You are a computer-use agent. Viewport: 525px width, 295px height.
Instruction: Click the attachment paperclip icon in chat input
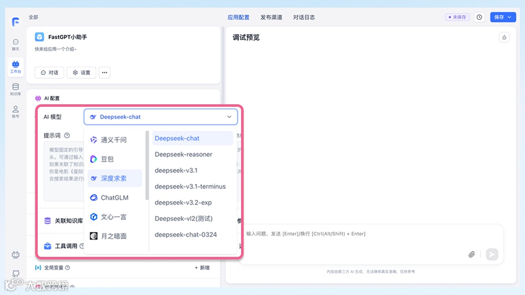click(471, 255)
